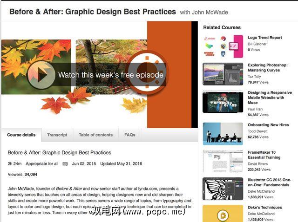The height and width of the screenshot is (222, 298).
Task: Open the Course details tab
Action: (21, 135)
